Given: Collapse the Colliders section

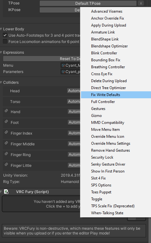Looking at the screenshot, I should pos(1,82).
